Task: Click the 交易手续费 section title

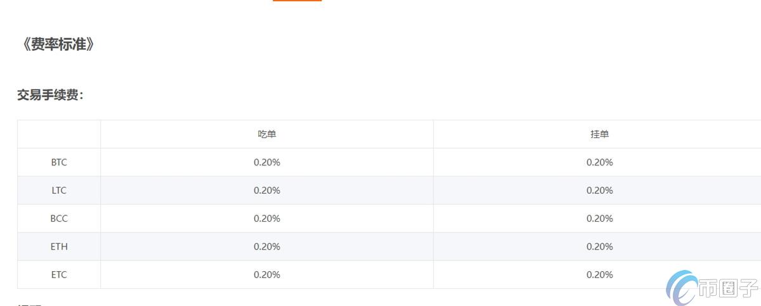Action: [50, 95]
